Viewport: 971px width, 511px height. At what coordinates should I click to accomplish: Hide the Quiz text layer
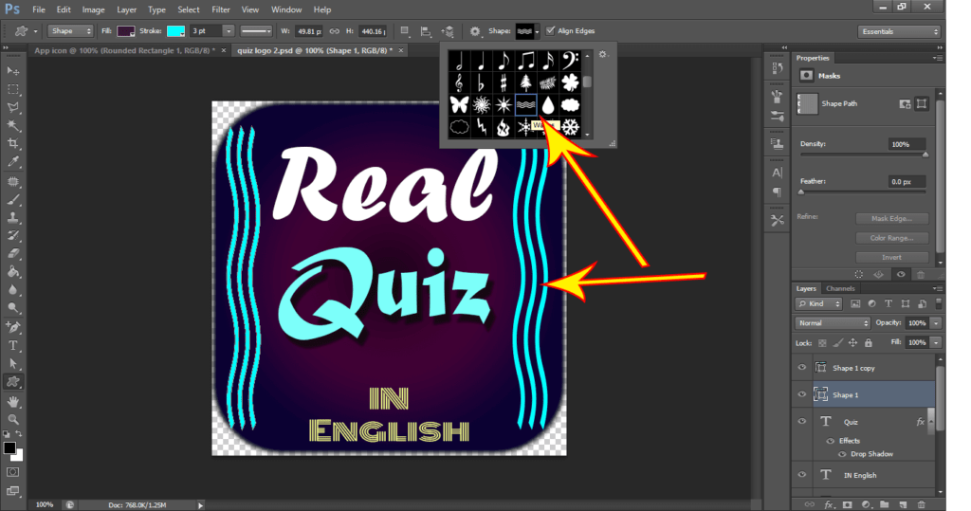tap(802, 421)
